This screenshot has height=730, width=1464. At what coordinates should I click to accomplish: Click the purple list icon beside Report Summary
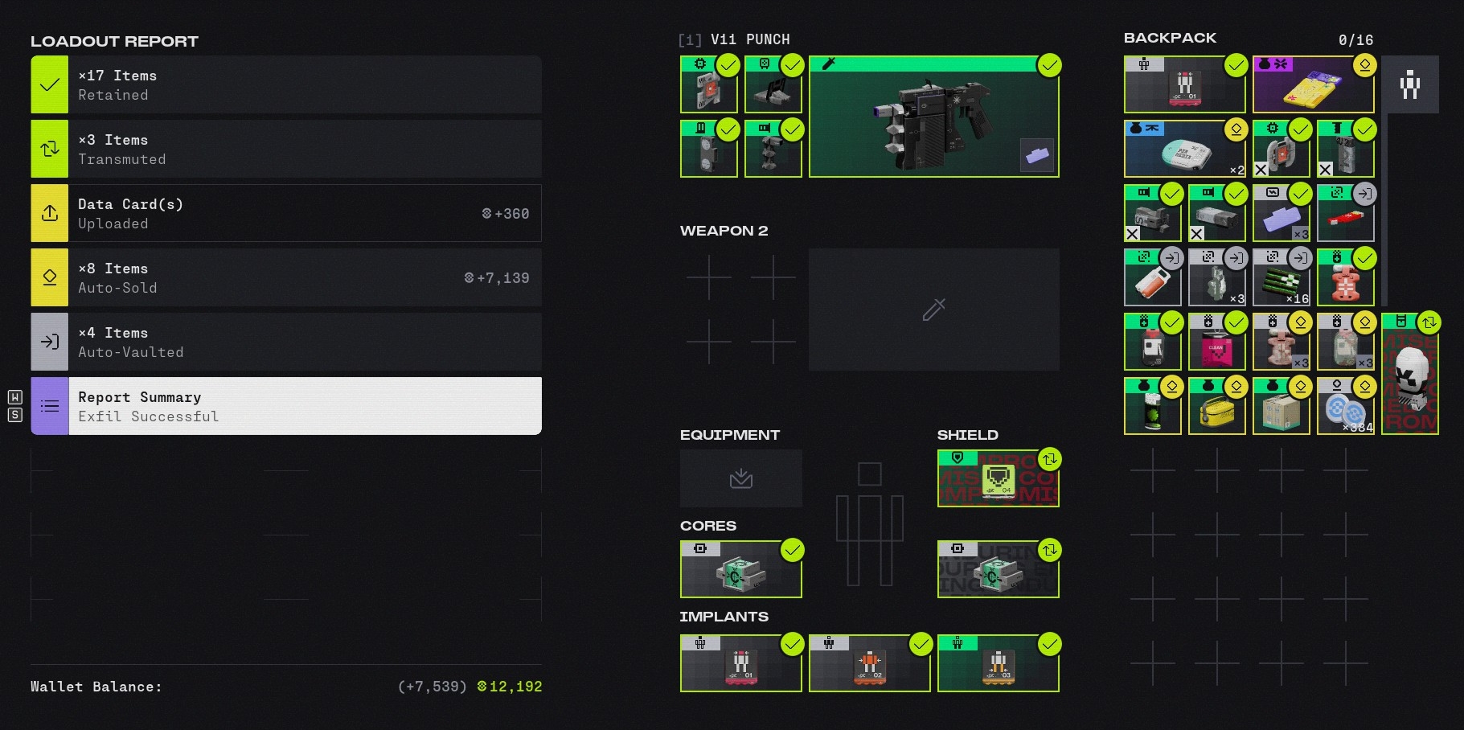click(x=50, y=406)
